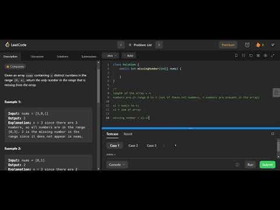
Task: Click scroll-down arrow of description scrollbar
Action: pyautogui.click(x=99, y=169)
